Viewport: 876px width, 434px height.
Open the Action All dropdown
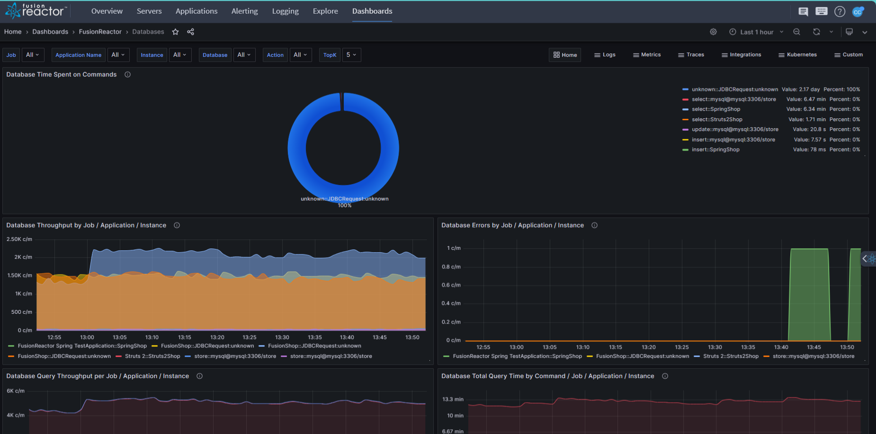[x=301, y=55]
